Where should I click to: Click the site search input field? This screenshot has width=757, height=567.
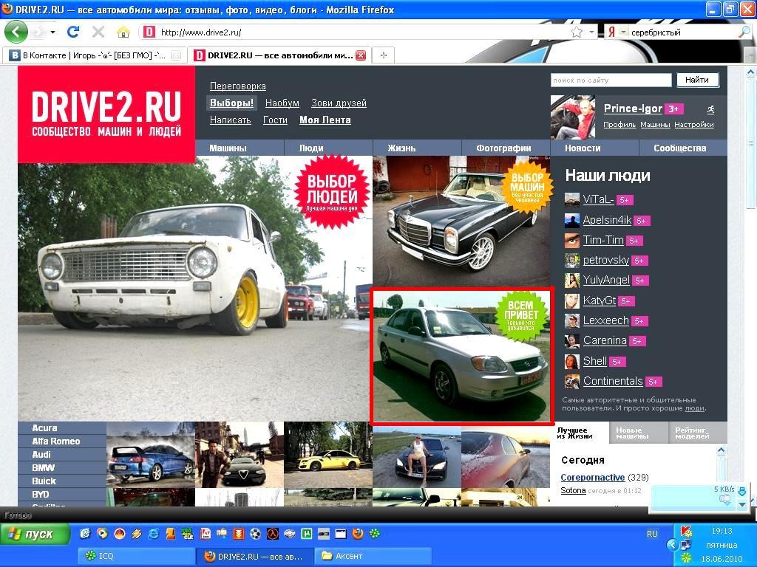pyautogui.click(x=611, y=80)
